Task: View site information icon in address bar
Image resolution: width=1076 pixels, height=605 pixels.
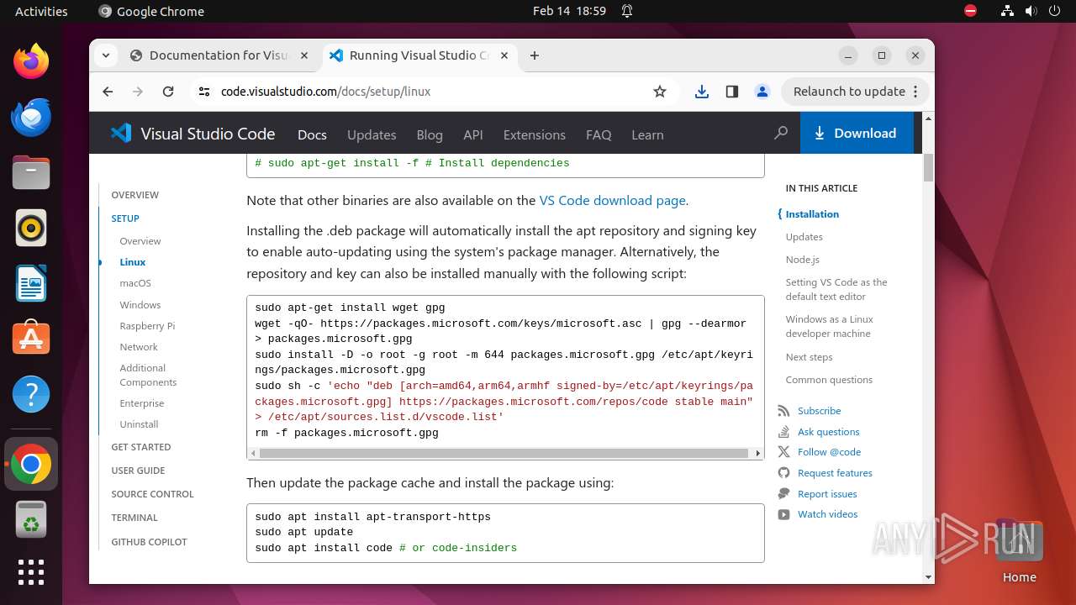Action: pos(203,92)
